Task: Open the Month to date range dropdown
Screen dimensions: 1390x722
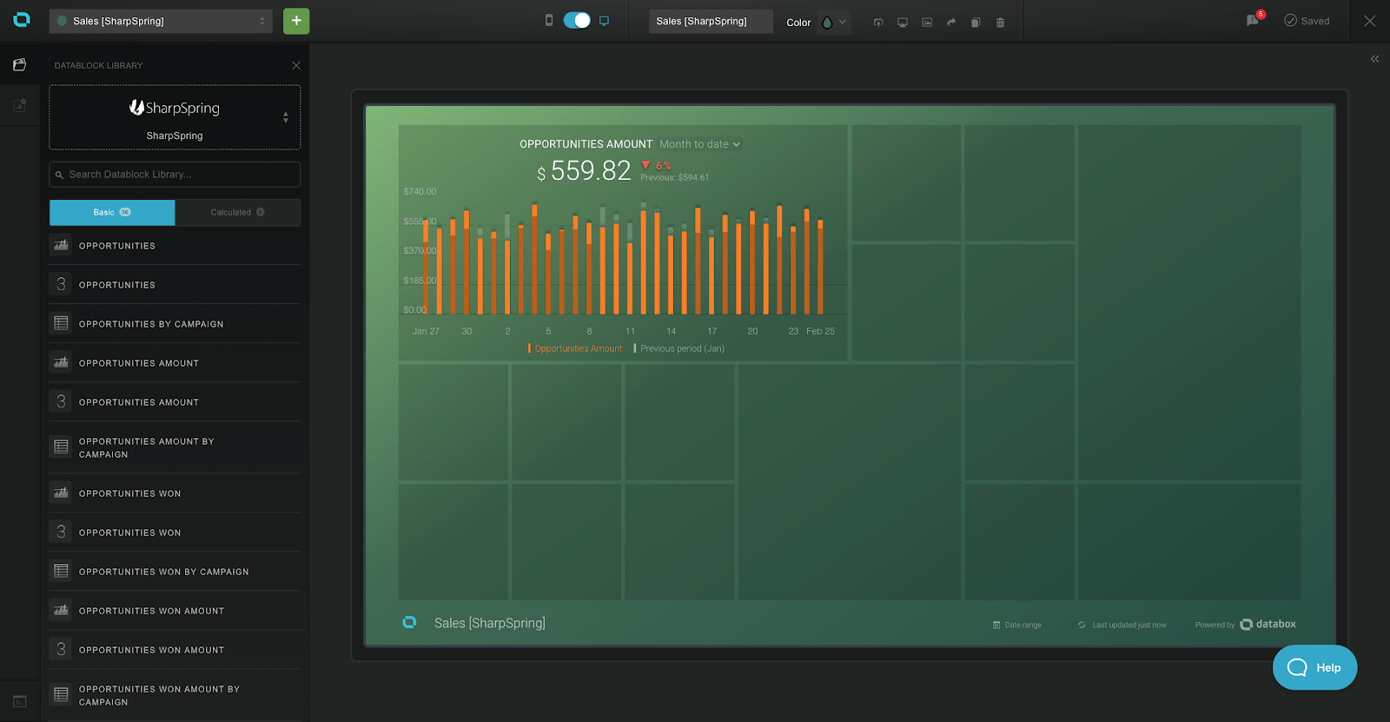Action: tap(699, 144)
